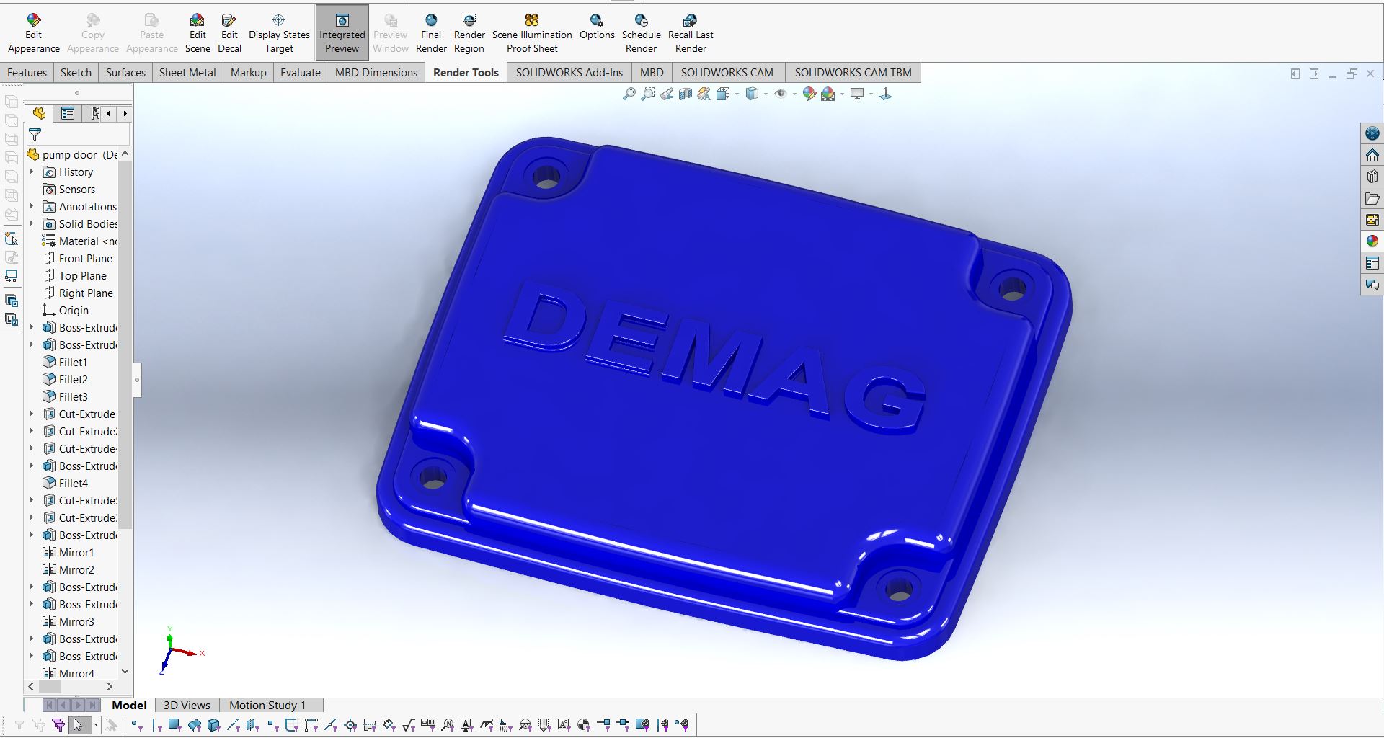
Task: Open render Options
Action: click(597, 27)
